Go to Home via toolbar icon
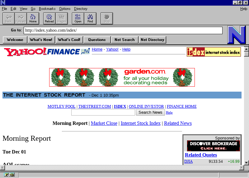 click(x=33, y=18)
